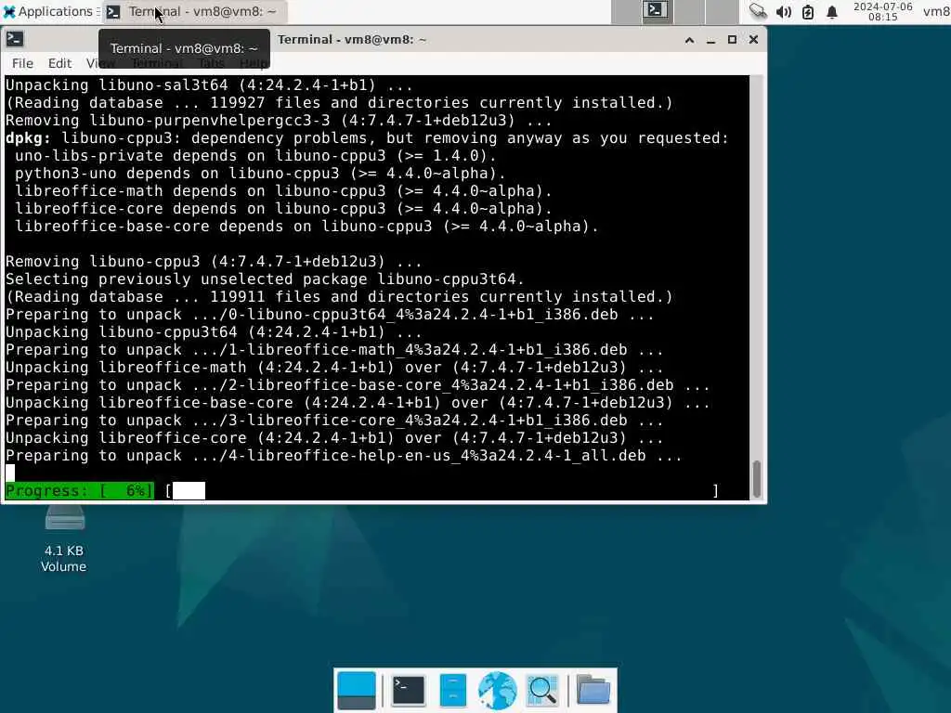Click the 'Selecting previously unselected package' line
This screenshot has width=951, height=713.
pyautogui.click(x=265, y=279)
